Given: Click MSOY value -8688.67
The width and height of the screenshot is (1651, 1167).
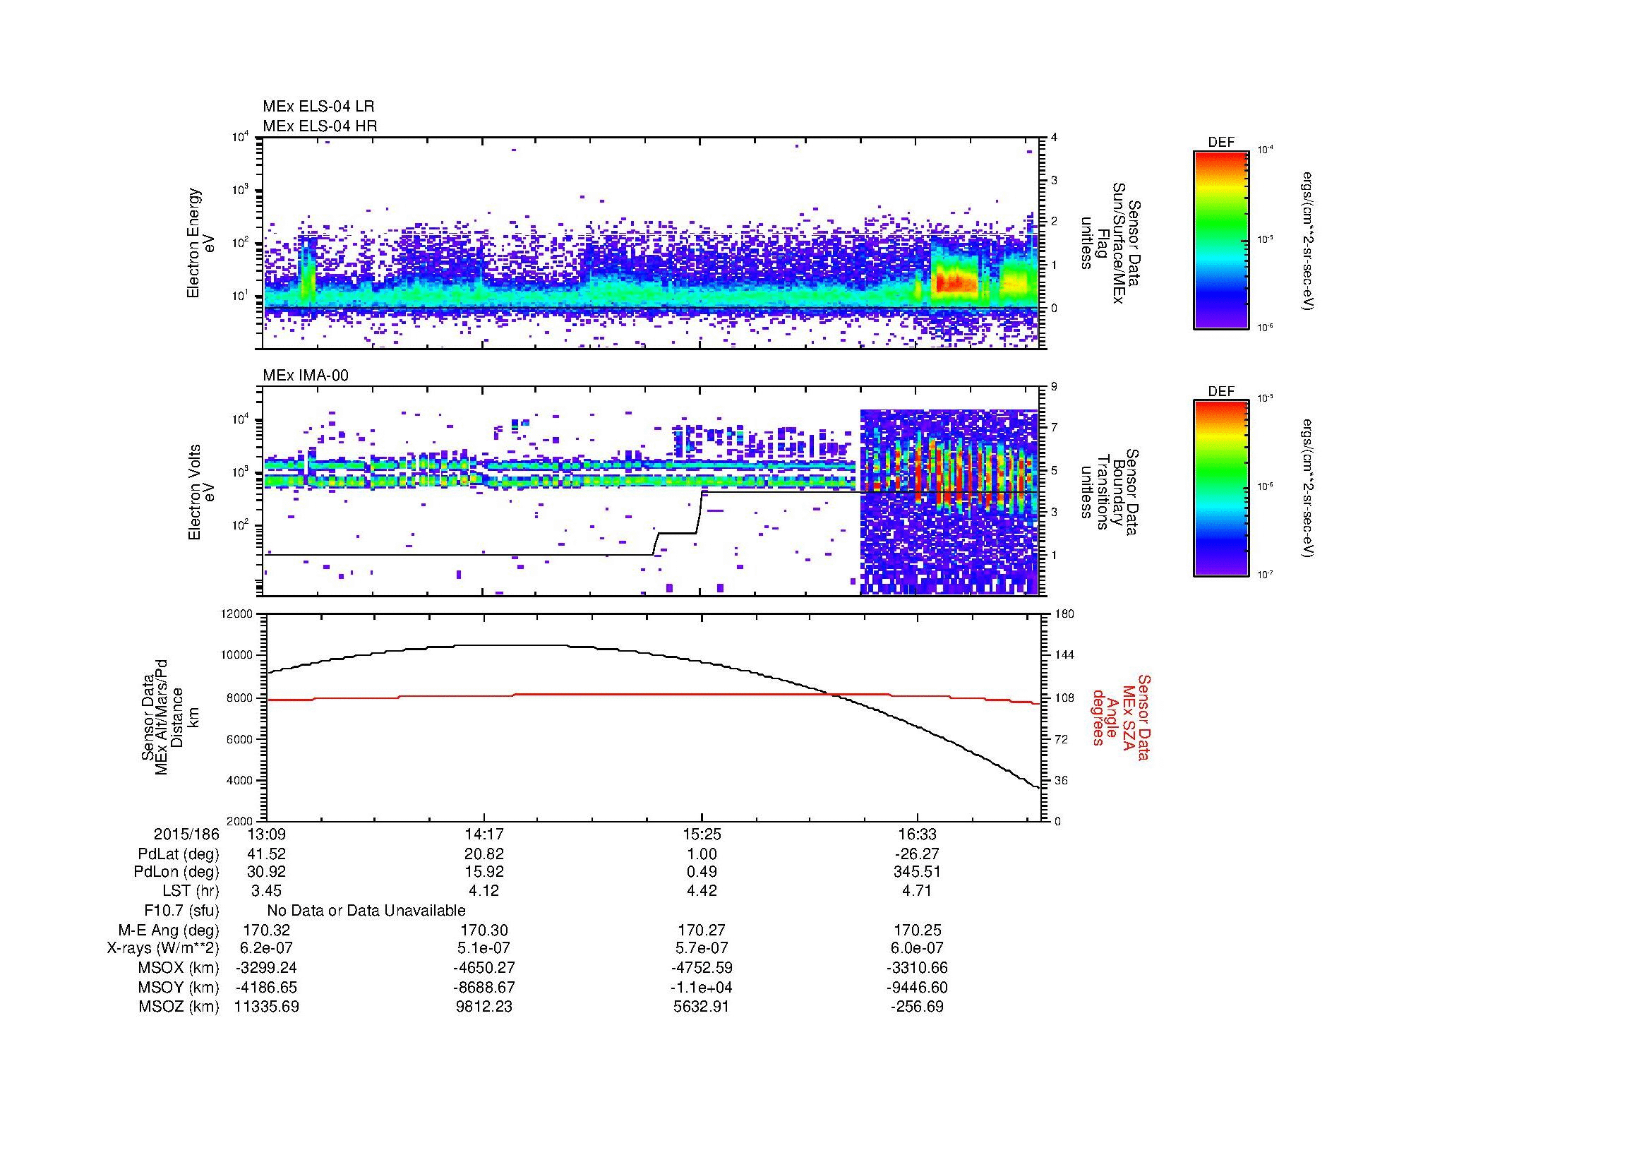Looking at the screenshot, I should pyautogui.click(x=484, y=988).
